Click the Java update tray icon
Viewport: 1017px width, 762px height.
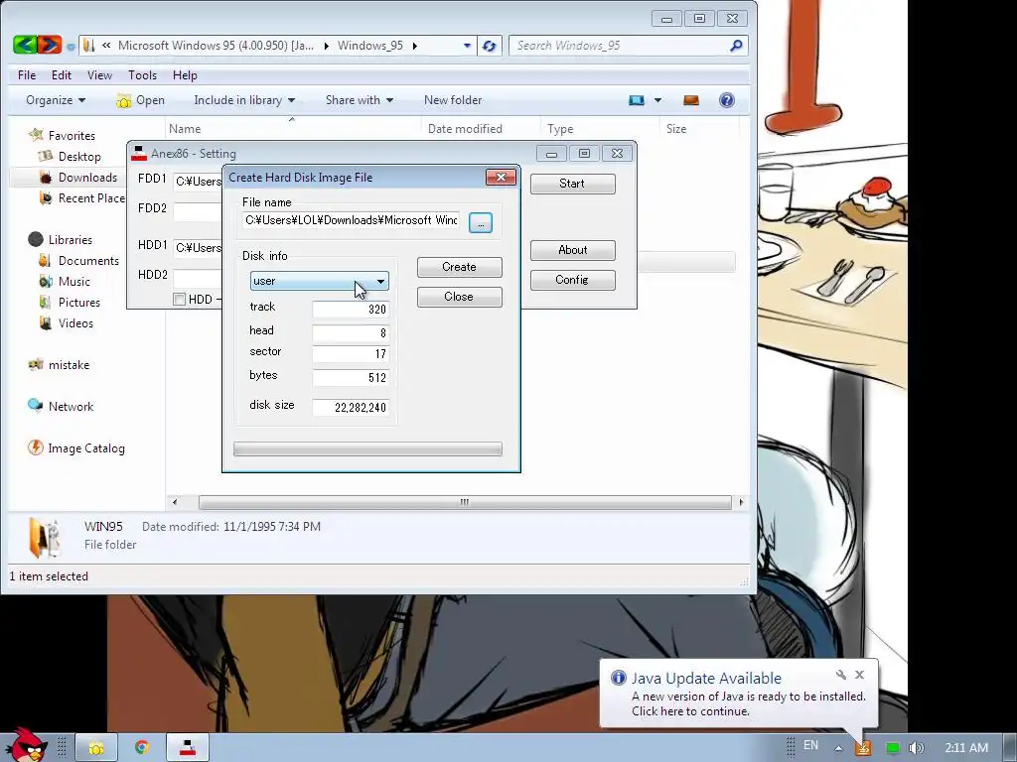click(863, 747)
